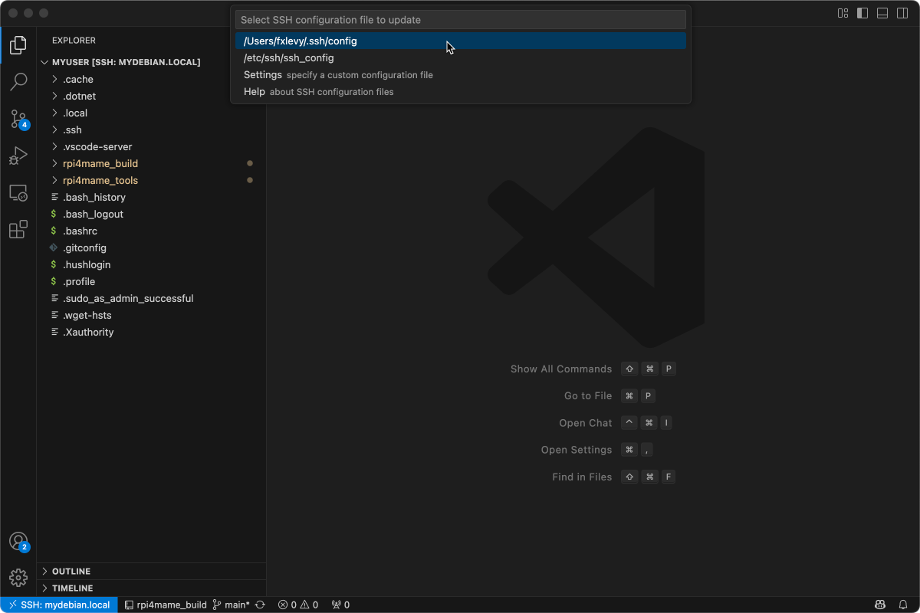The image size is (920, 613).
Task: Open the Accounts icon with badge
Action: click(18, 541)
